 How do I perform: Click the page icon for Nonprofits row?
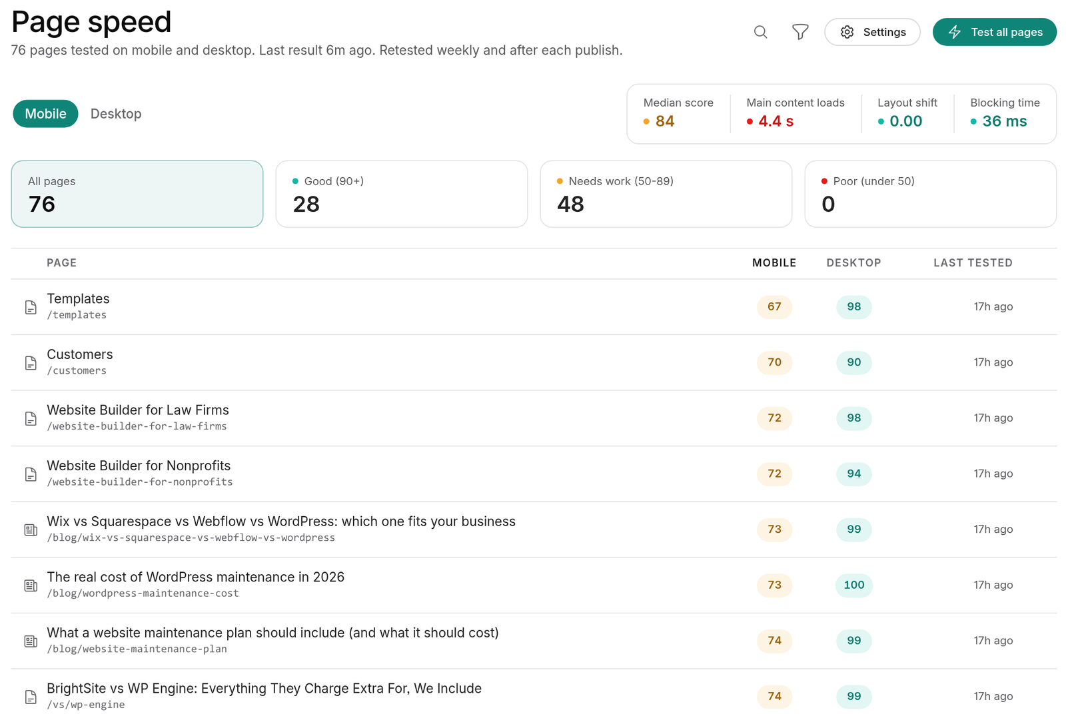coord(31,474)
